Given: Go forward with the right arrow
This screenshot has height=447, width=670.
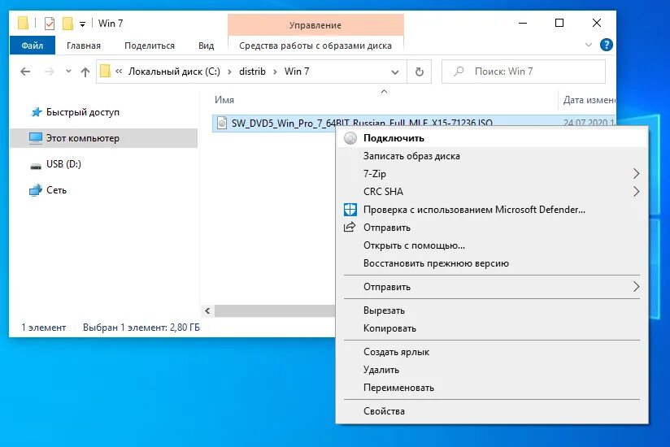Looking at the screenshot, I should coord(50,72).
